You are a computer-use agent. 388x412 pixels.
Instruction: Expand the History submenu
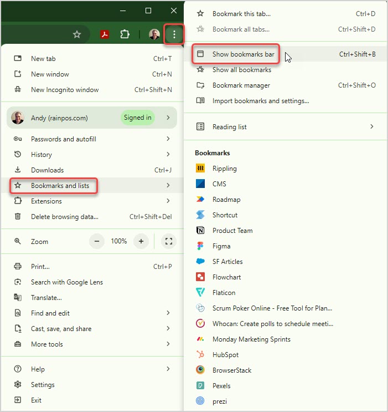point(92,154)
